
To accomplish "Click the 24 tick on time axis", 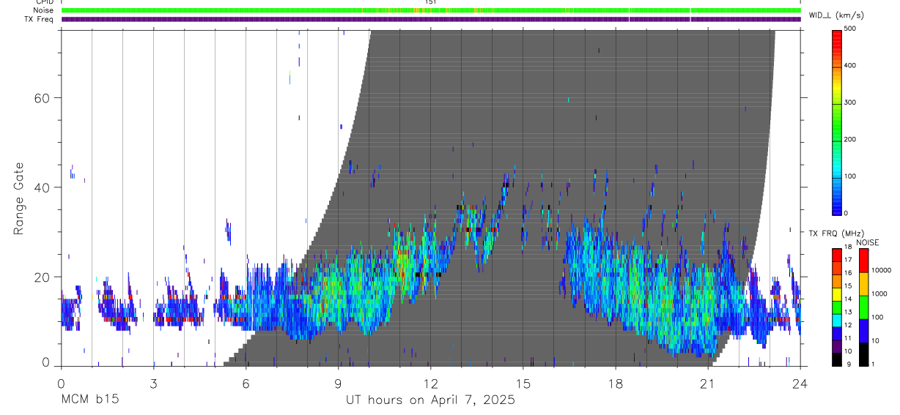I will pos(800,384).
